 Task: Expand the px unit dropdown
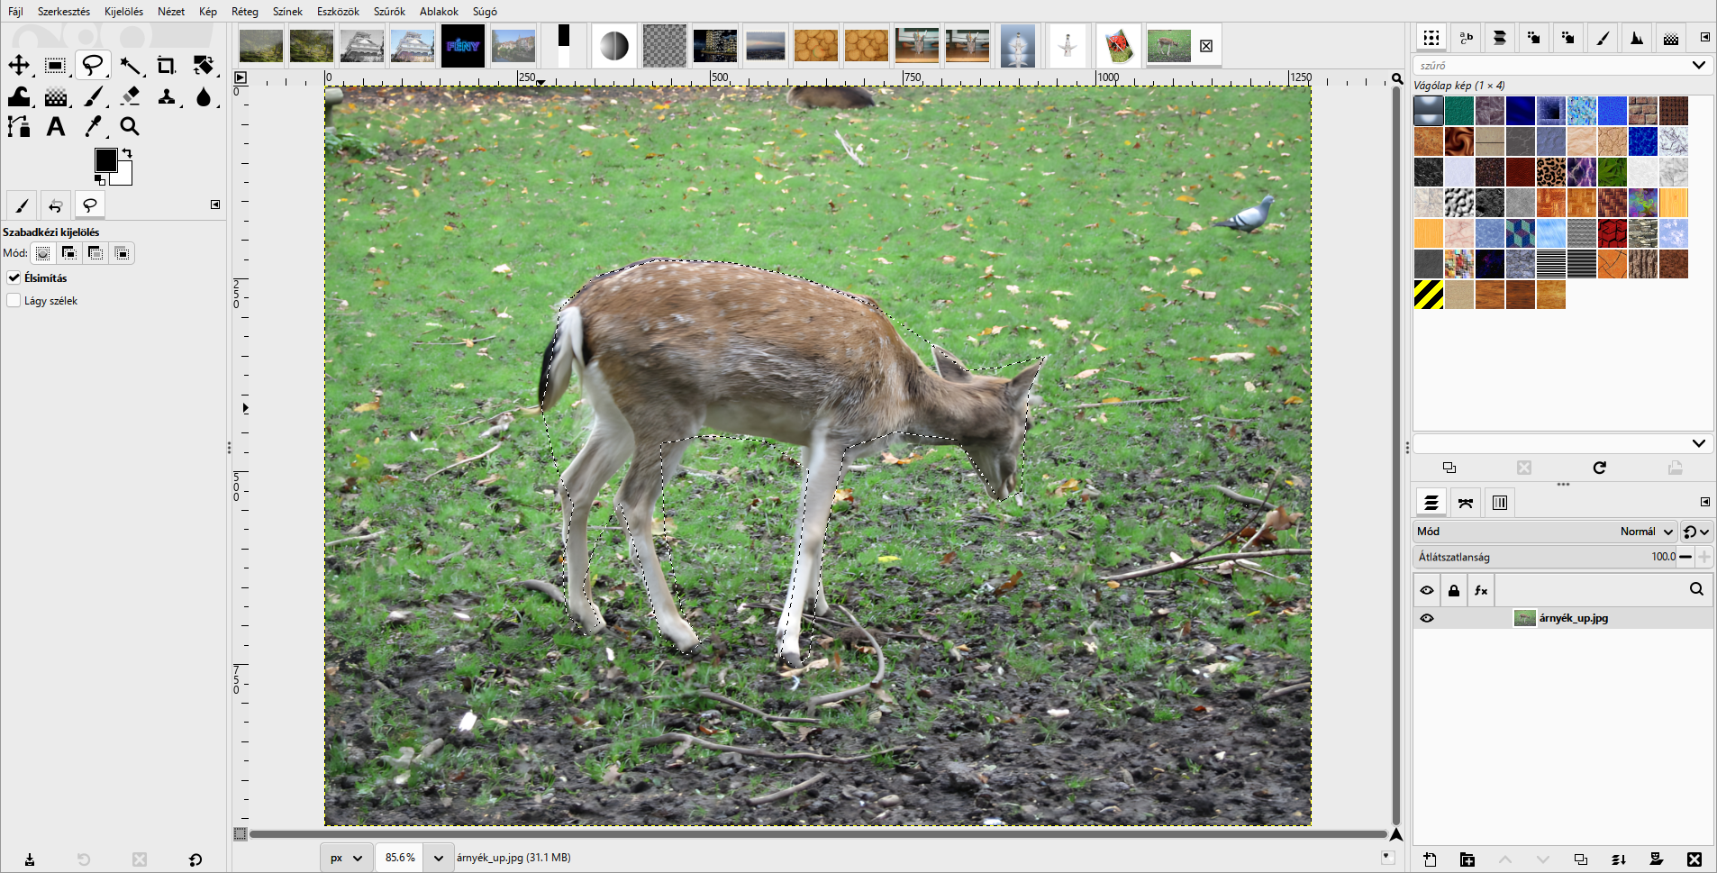point(347,858)
